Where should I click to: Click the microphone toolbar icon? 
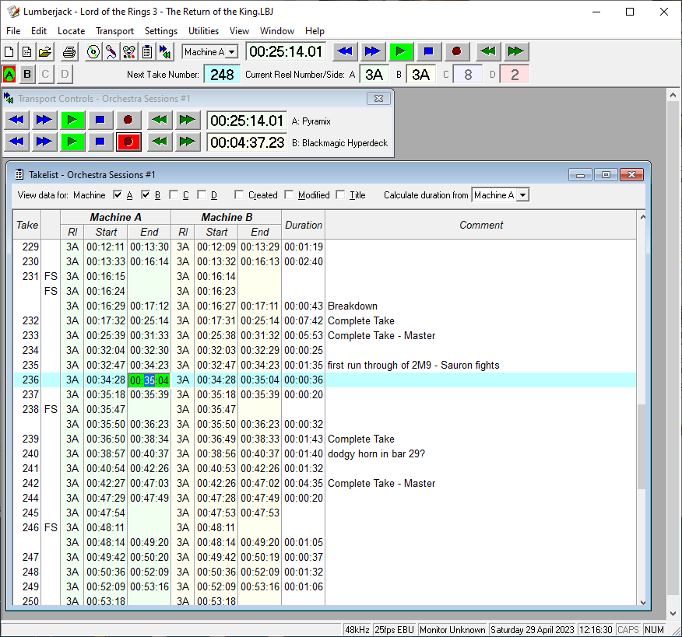(x=111, y=52)
